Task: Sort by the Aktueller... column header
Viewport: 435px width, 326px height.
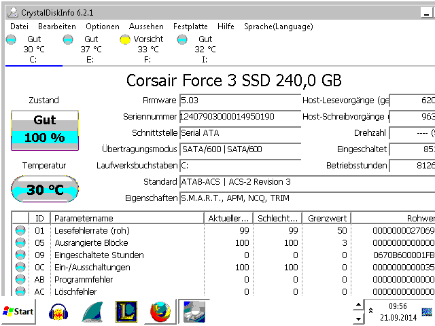Action: (x=228, y=219)
